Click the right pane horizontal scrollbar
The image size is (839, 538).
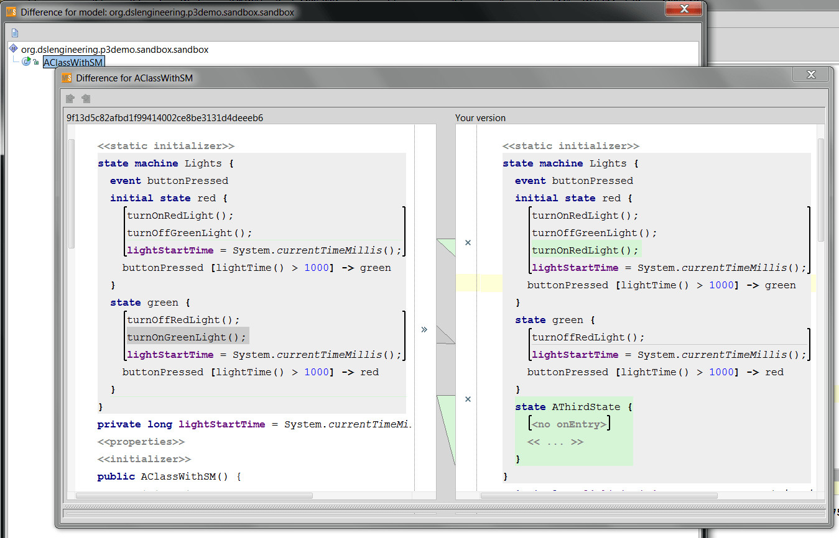click(598, 496)
